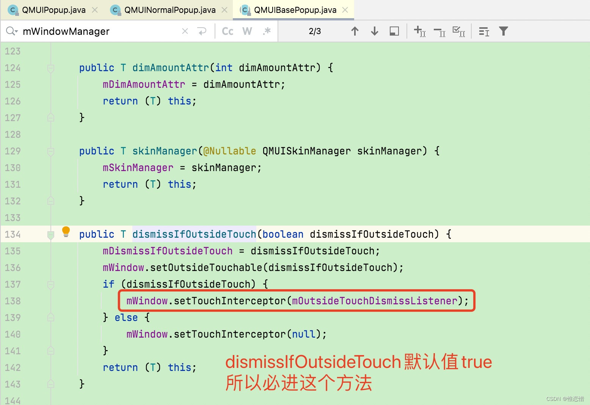Select all occurrences icon

pos(459,31)
